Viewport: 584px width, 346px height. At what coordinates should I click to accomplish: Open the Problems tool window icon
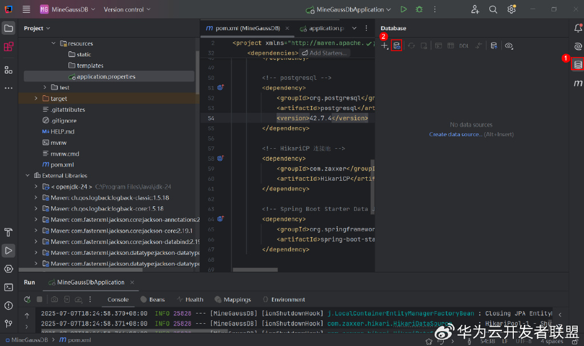click(x=9, y=306)
